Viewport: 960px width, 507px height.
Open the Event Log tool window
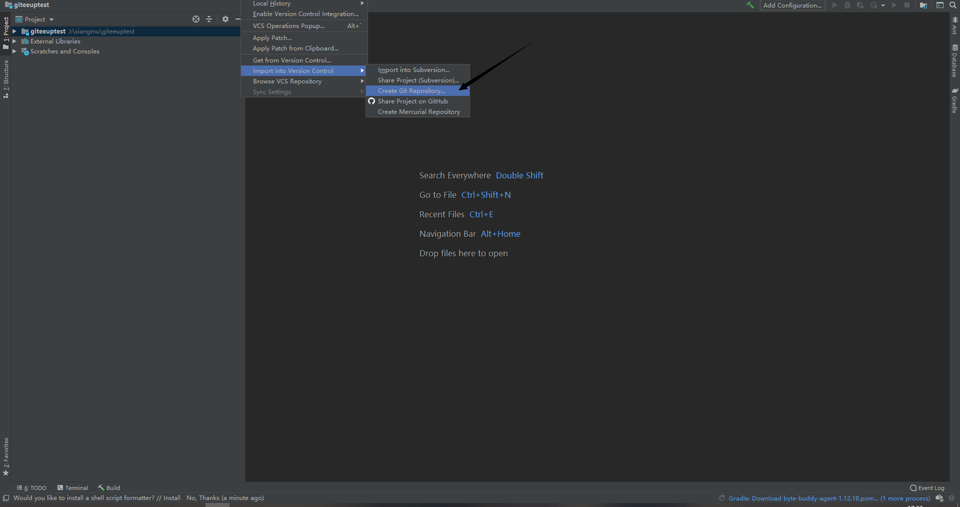coord(927,488)
